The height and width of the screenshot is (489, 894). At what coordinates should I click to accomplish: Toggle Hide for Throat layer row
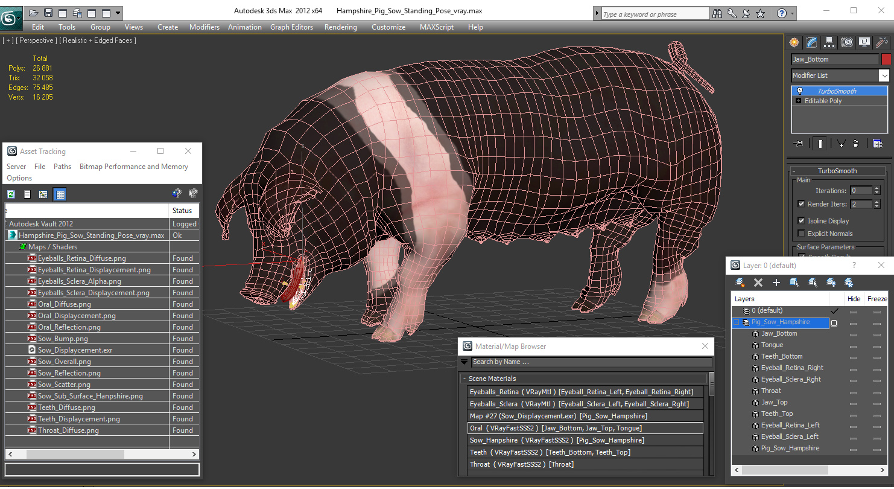[853, 391]
